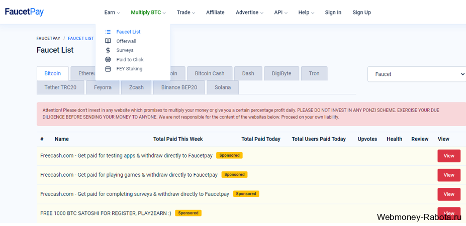Click the Name column header
The height and width of the screenshot is (226, 466).
click(x=61, y=139)
